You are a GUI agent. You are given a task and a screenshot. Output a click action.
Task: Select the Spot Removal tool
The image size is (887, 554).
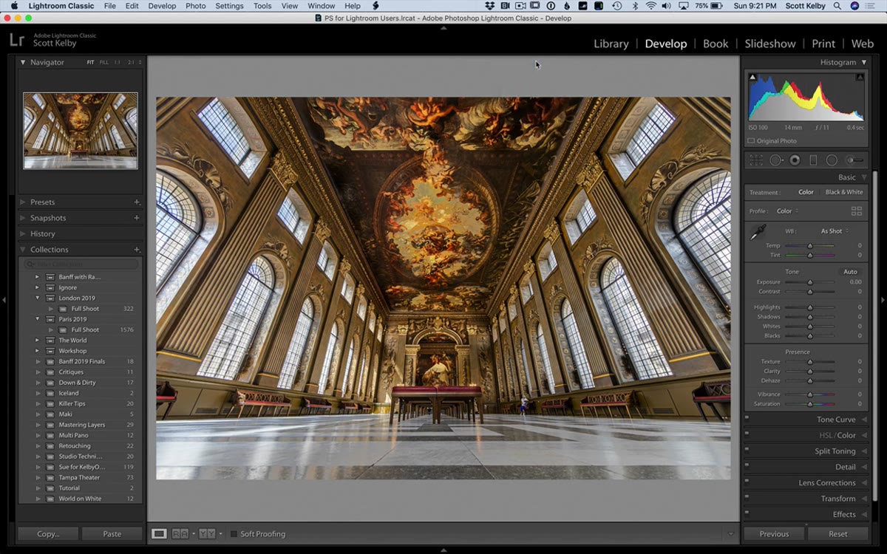click(775, 160)
